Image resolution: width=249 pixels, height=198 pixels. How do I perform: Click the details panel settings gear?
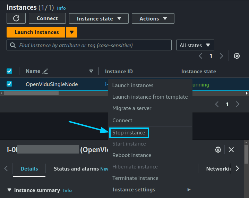[x=218, y=150]
